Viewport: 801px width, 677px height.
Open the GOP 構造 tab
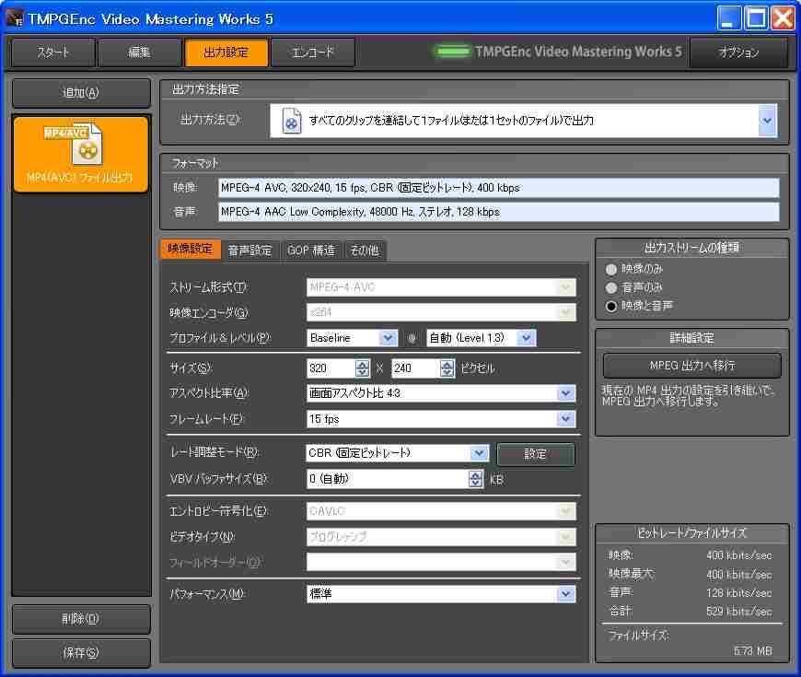click(x=310, y=250)
